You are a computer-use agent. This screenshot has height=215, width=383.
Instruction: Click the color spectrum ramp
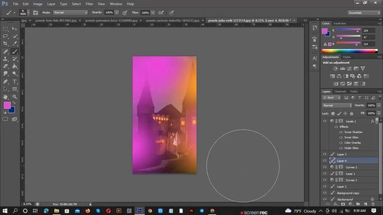click(x=349, y=51)
